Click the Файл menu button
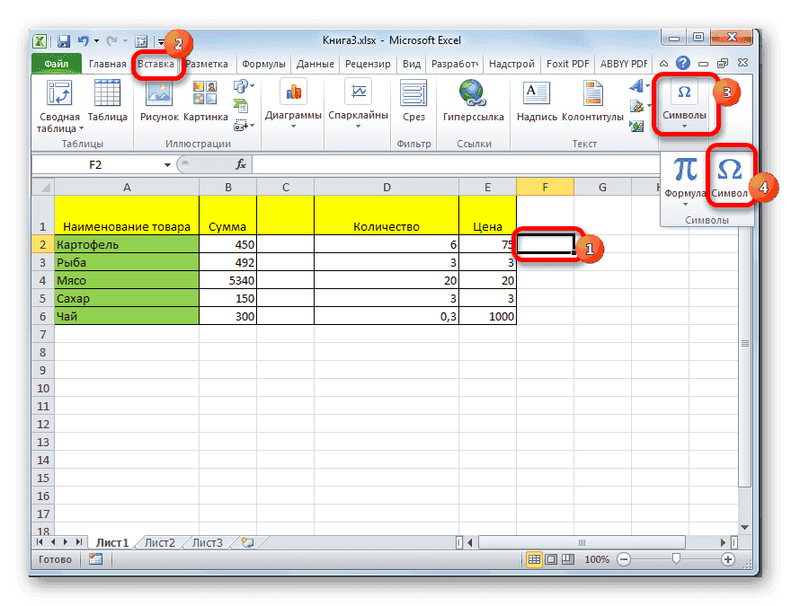Viewport: 791px width, 606px height. click(x=56, y=63)
